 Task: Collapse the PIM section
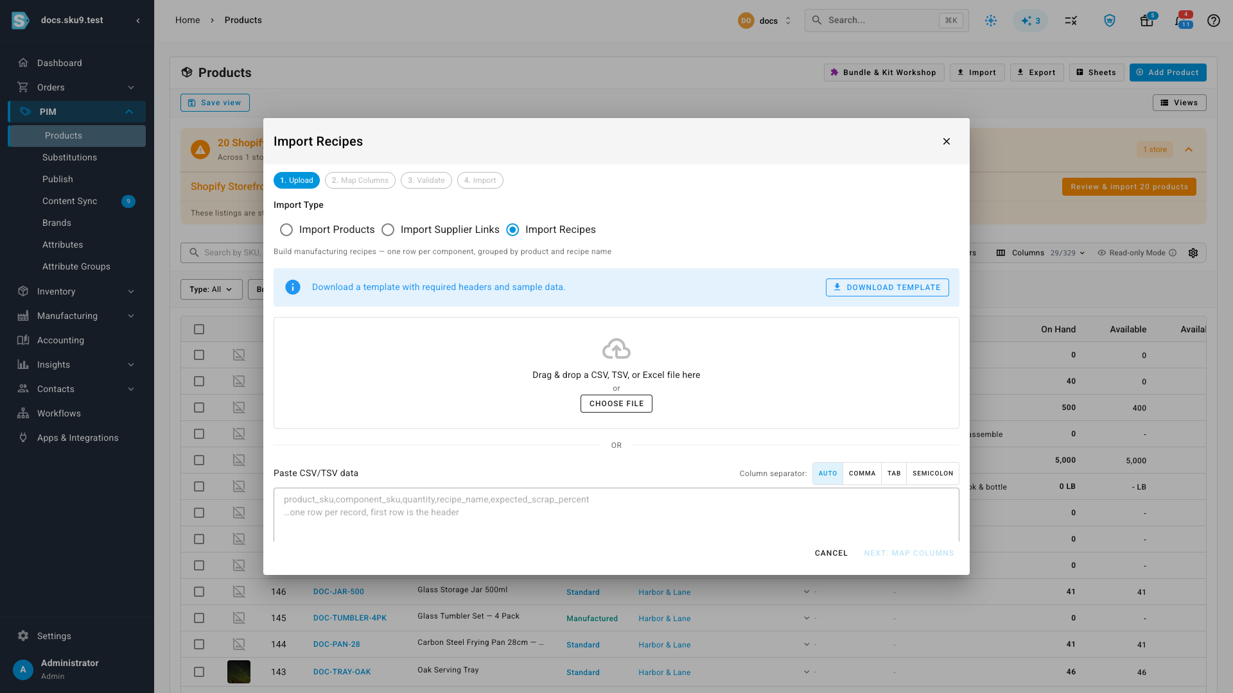(x=129, y=112)
